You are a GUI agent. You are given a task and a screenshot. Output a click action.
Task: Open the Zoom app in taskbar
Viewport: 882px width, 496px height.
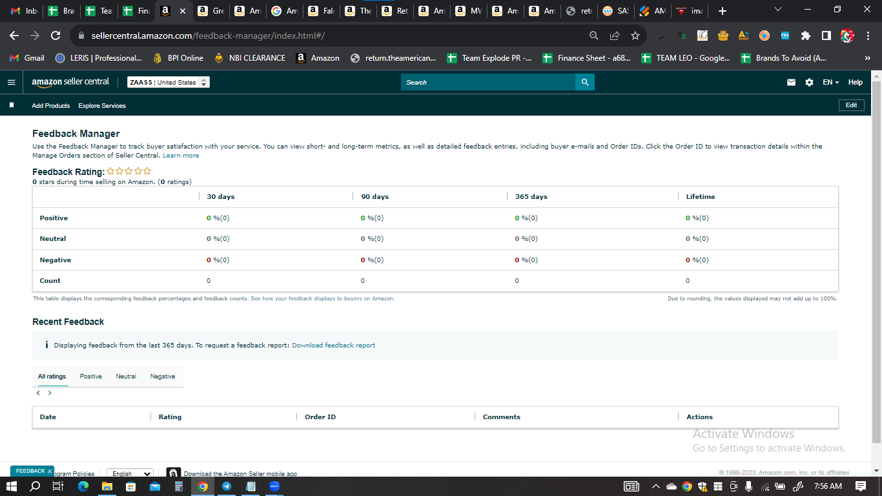(x=274, y=486)
